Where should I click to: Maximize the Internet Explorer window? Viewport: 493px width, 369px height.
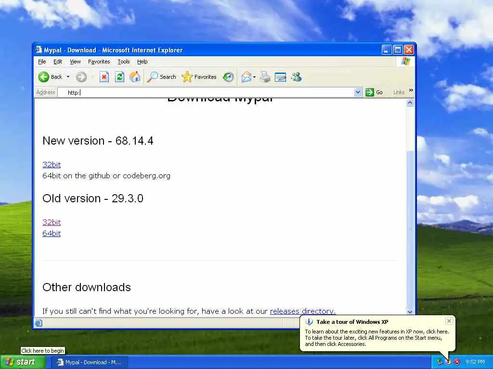[398, 49]
